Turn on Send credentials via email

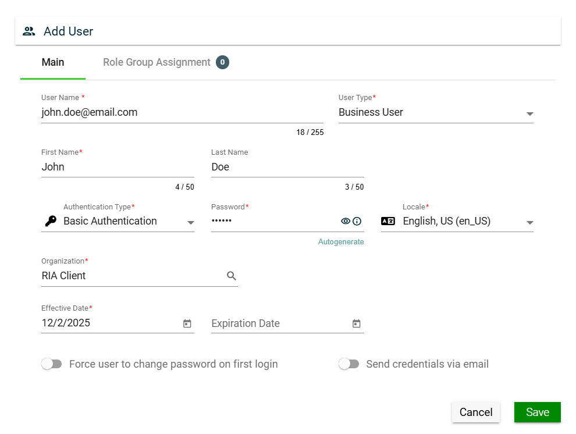coord(349,364)
